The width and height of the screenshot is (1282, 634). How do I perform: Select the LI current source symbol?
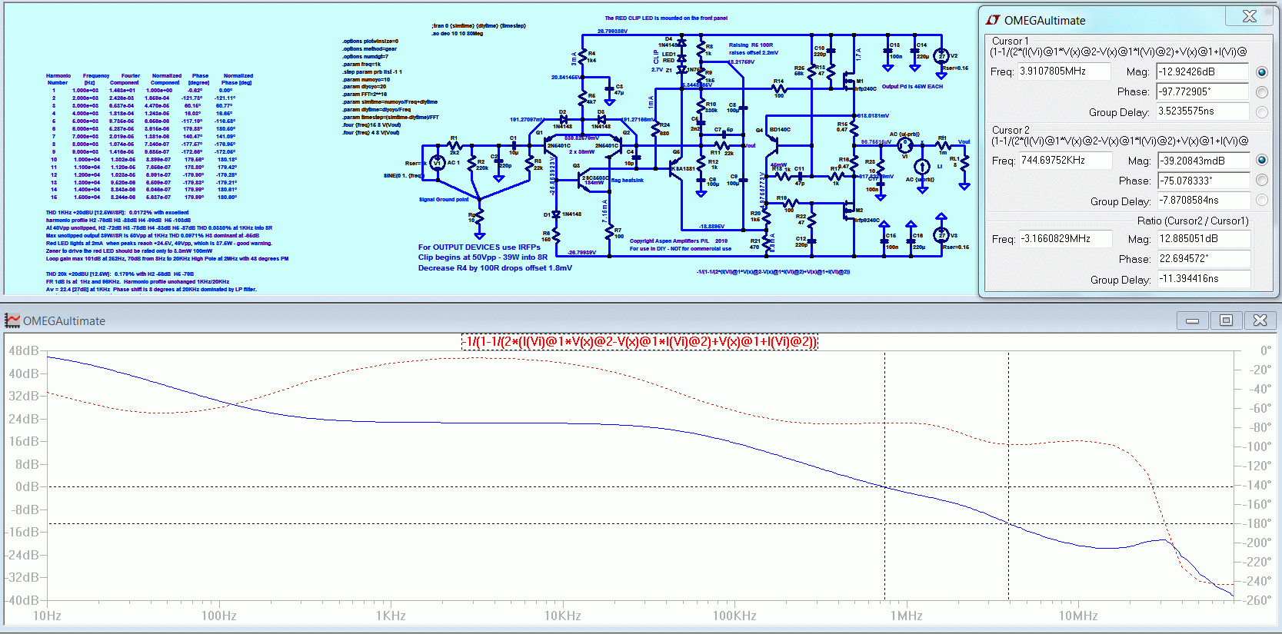click(921, 166)
